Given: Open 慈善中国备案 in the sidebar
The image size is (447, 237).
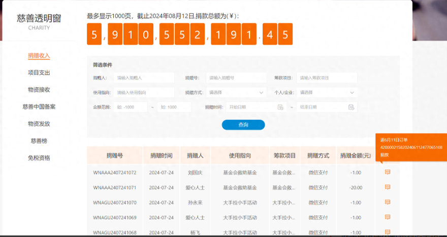Looking at the screenshot, I should pyautogui.click(x=39, y=107).
